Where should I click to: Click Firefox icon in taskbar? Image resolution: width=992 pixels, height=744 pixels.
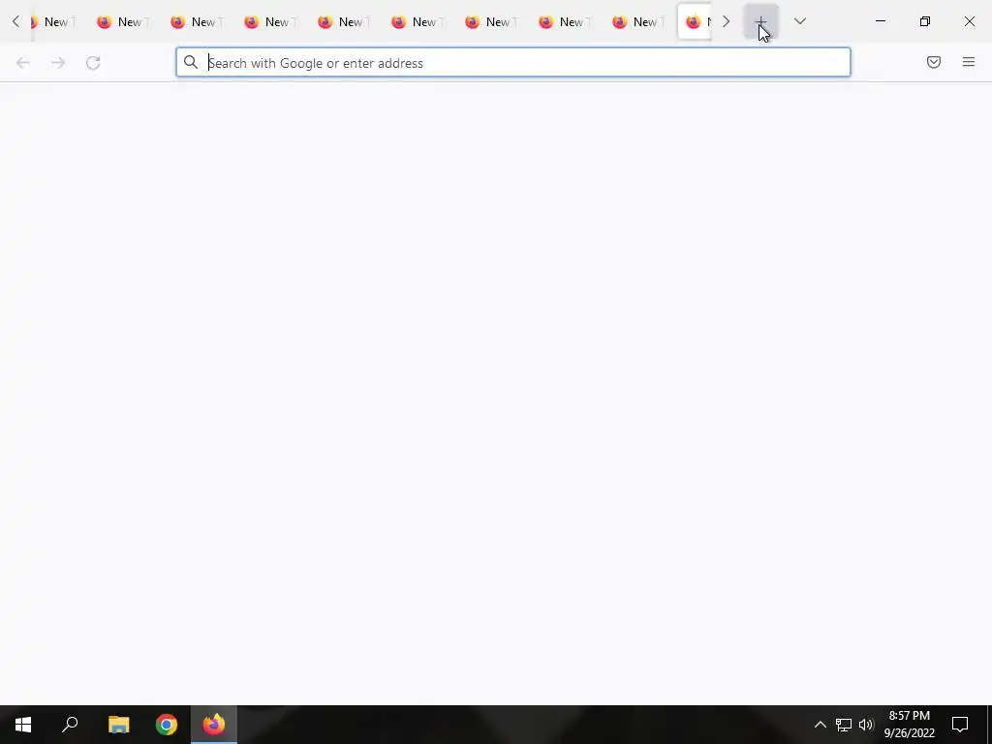pos(214,725)
